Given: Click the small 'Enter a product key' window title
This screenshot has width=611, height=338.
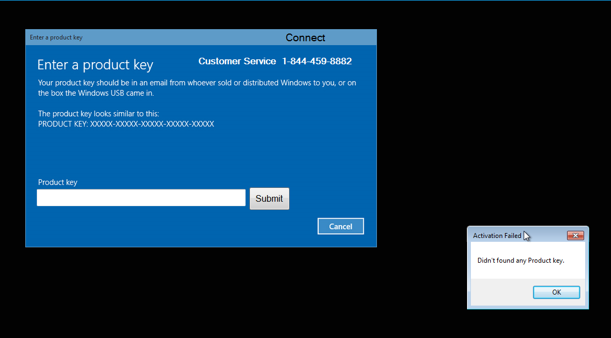Looking at the screenshot, I should pyautogui.click(x=56, y=38).
